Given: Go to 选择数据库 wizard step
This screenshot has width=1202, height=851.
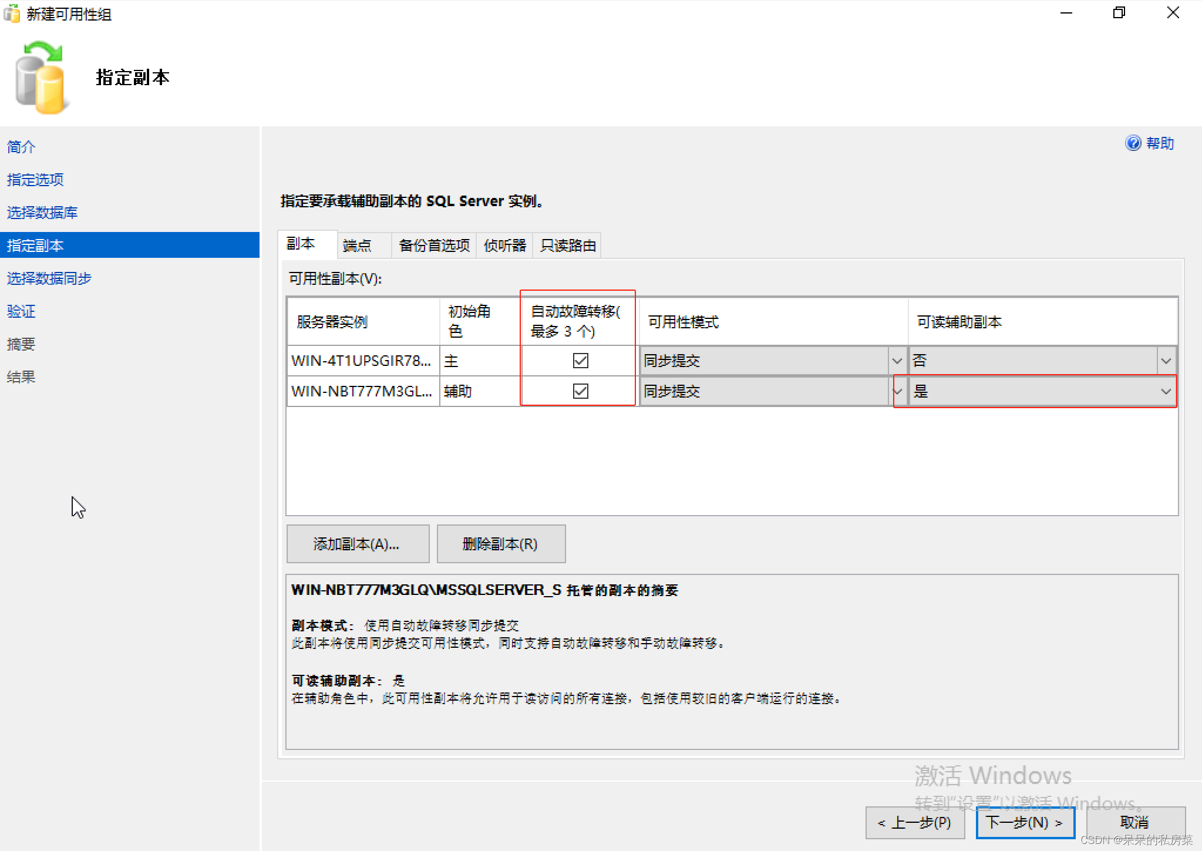Looking at the screenshot, I should coord(42,213).
